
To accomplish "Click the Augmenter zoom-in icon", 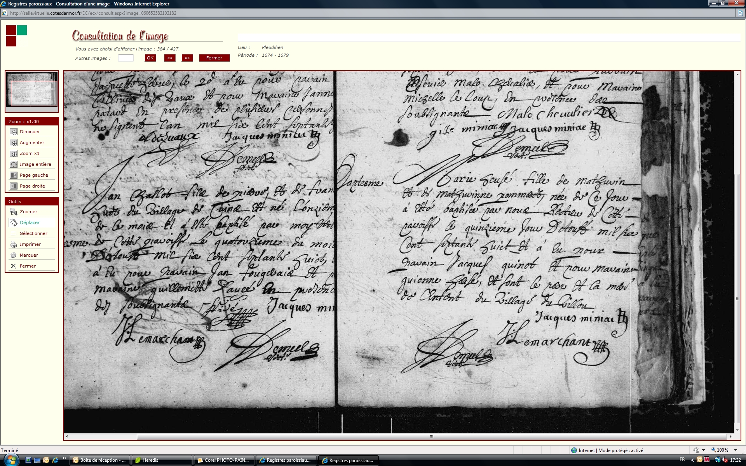I will pyautogui.click(x=14, y=143).
